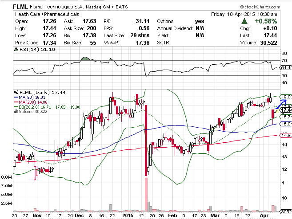Click the +0.58% percent change
Viewport: 292px width, 219px height.
point(266,21)
